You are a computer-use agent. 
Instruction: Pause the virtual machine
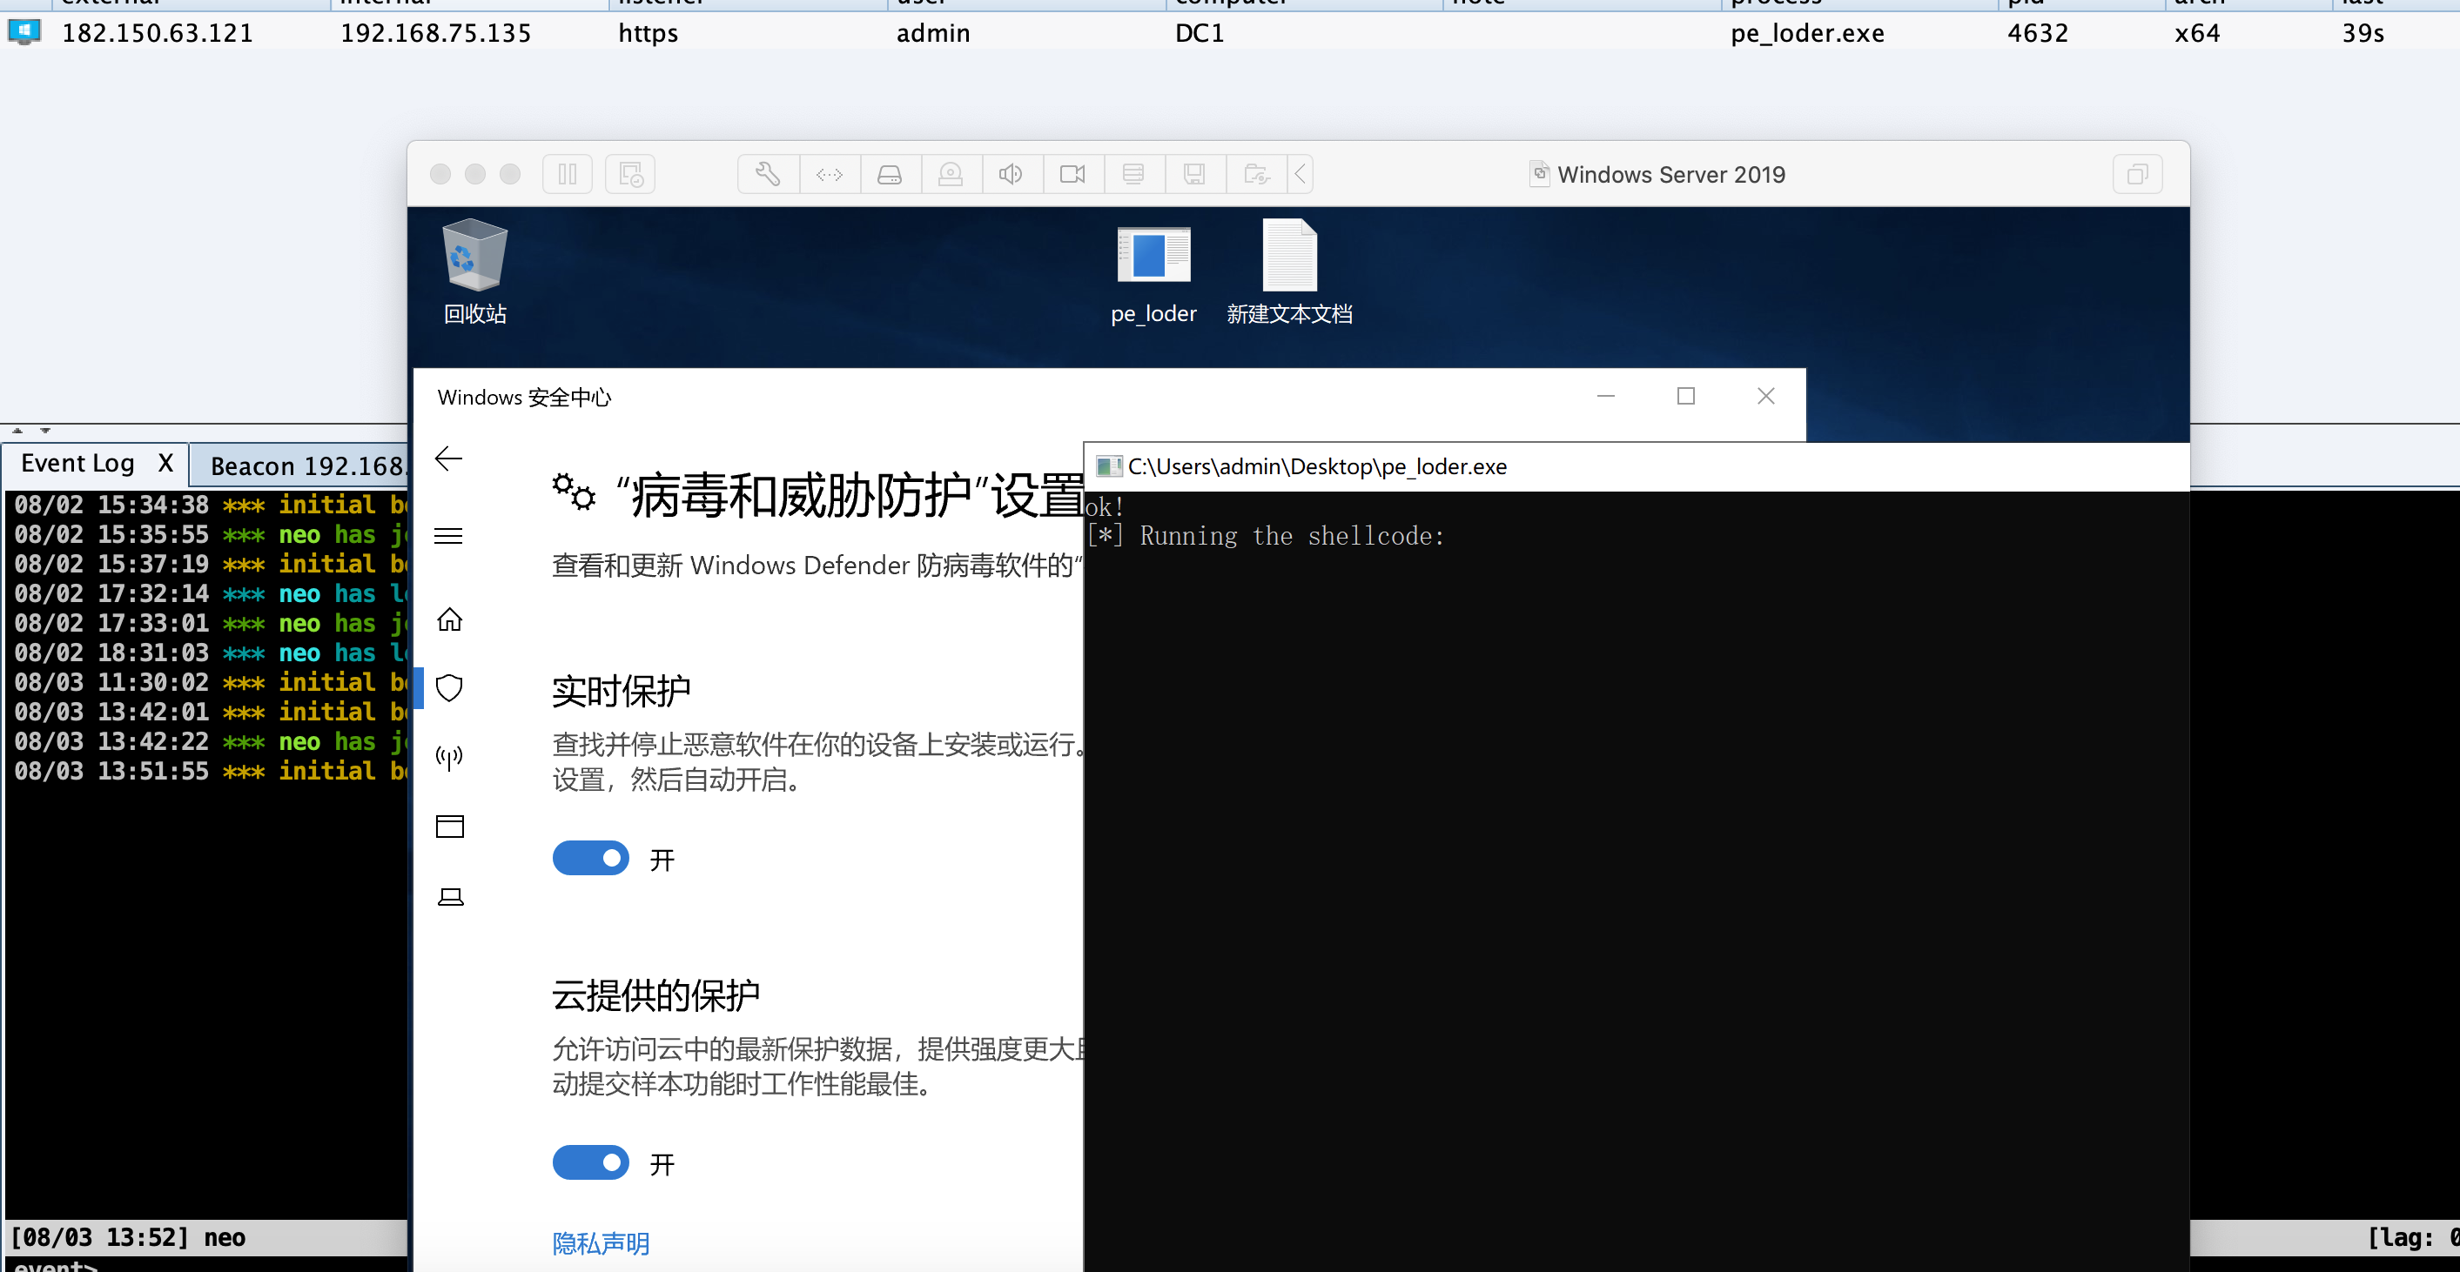(x=568, y=174)
